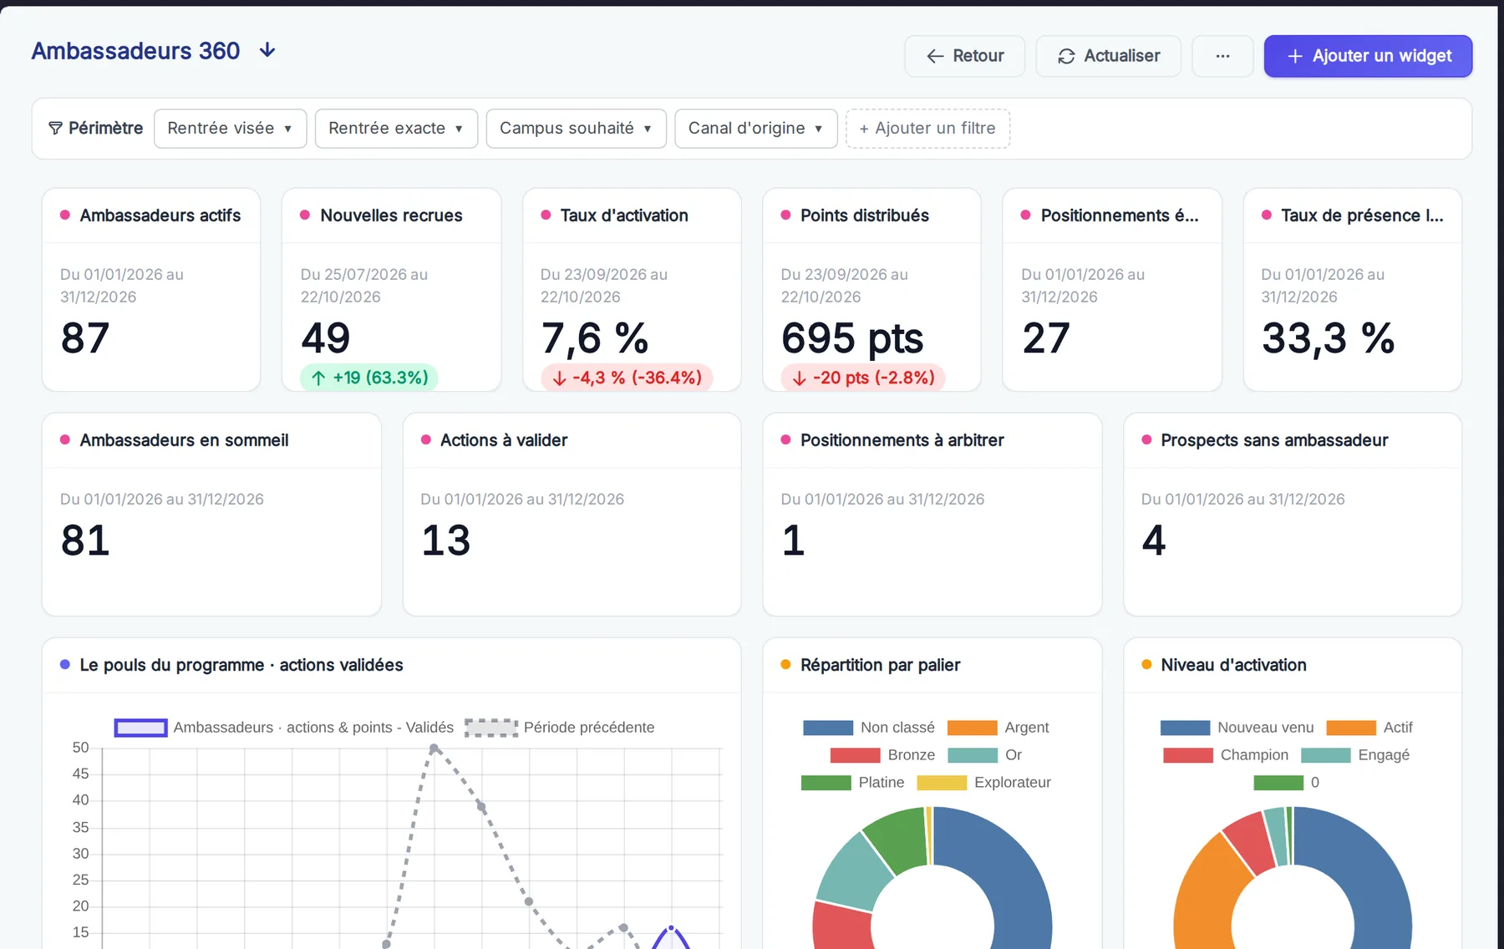Screen dimensions: 1504x949
Task: Click the value 13 in Actions à valider
Action: coord(446,540)
